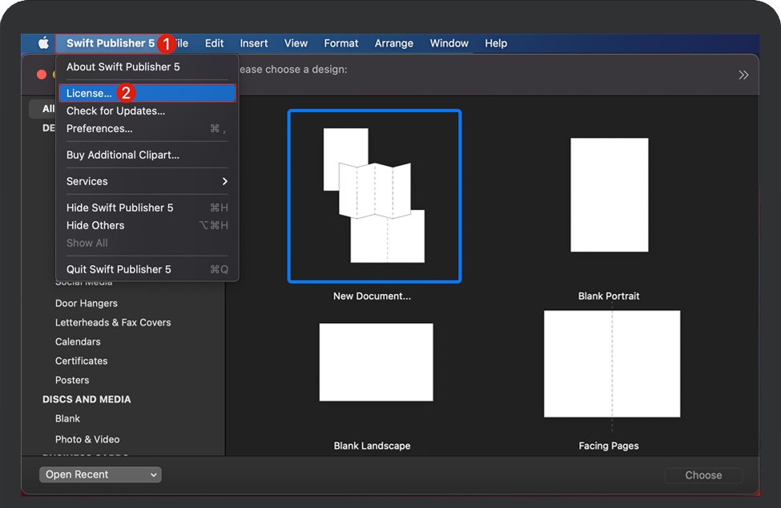The image size is (781, 508).
Task: Select Letterheads & Fax Covers category
Action: [113, 322]
